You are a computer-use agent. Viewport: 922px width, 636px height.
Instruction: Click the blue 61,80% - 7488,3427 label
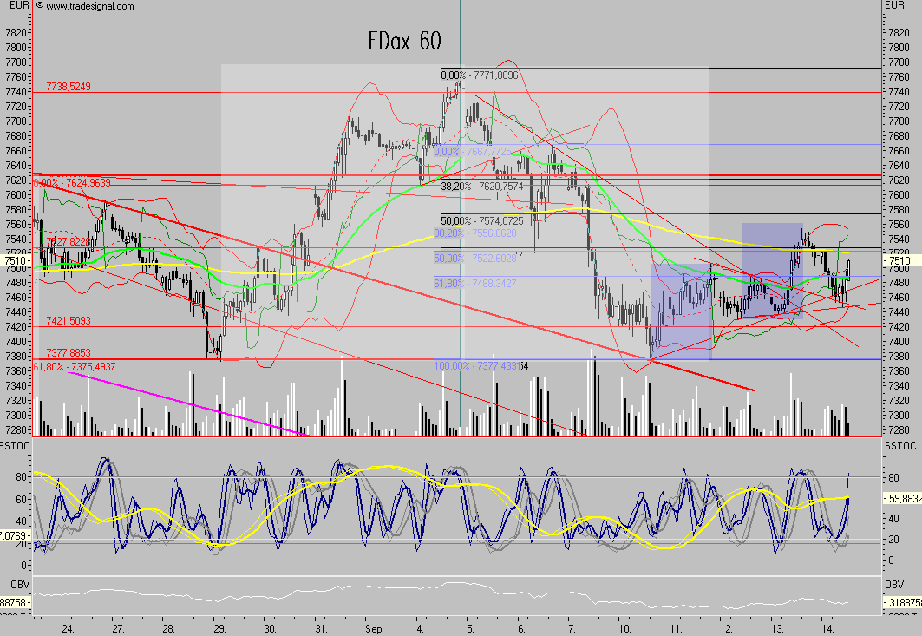tap(474, 283)
